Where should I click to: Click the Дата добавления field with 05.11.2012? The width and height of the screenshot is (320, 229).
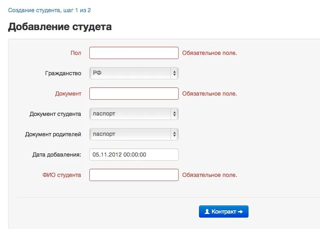pyautogui.click(x=134, y=155)
